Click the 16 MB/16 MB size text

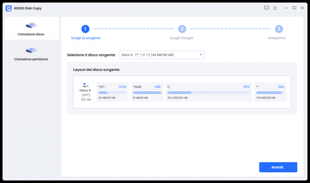pos(140,98)
